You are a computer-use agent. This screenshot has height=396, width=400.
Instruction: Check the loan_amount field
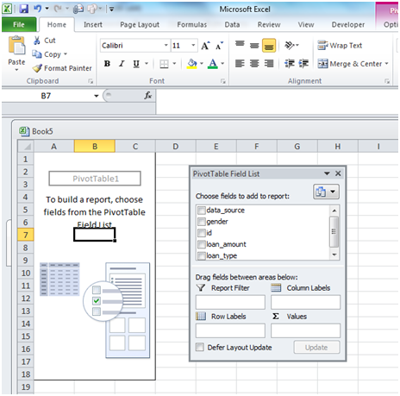pyautogui.click(x=202, y=244)
